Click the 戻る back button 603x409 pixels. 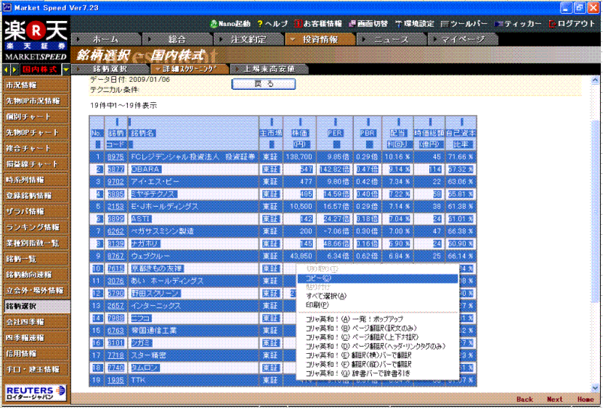(x=264, y=83)
